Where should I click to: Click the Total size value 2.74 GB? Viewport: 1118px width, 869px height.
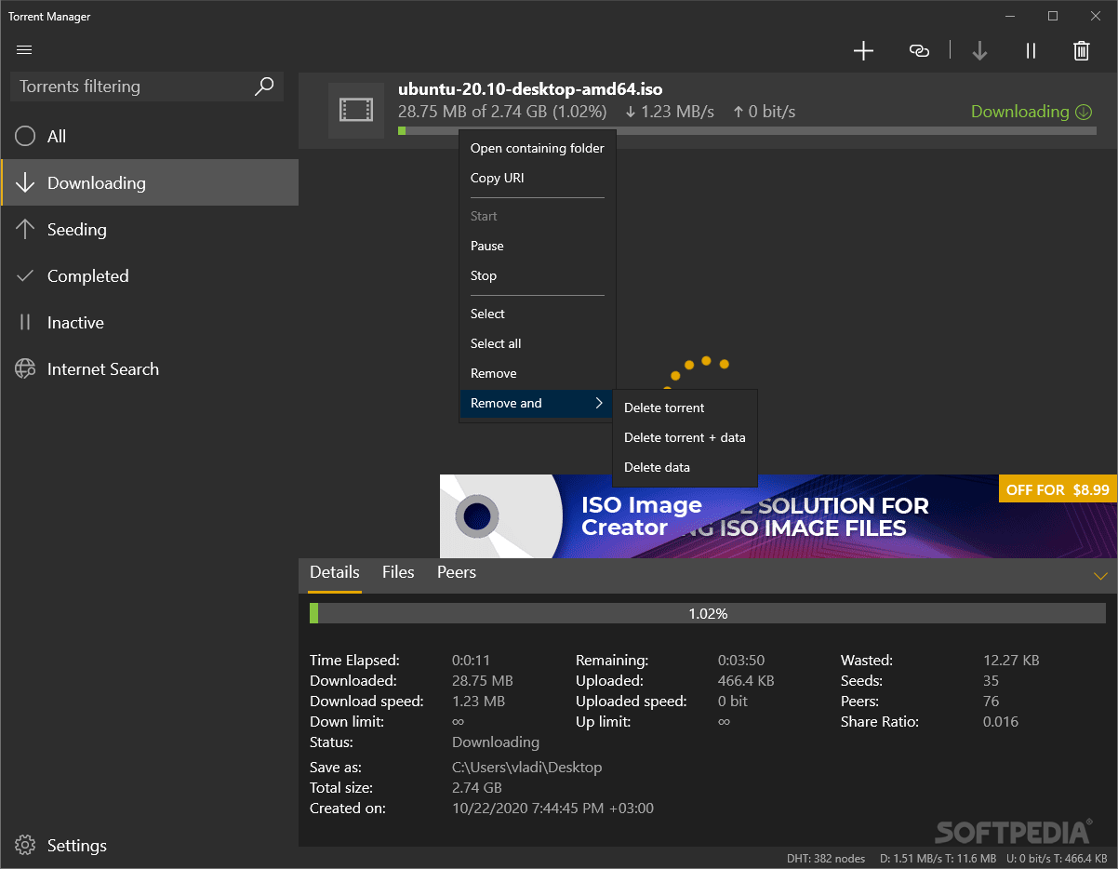(x=478, y=788)
